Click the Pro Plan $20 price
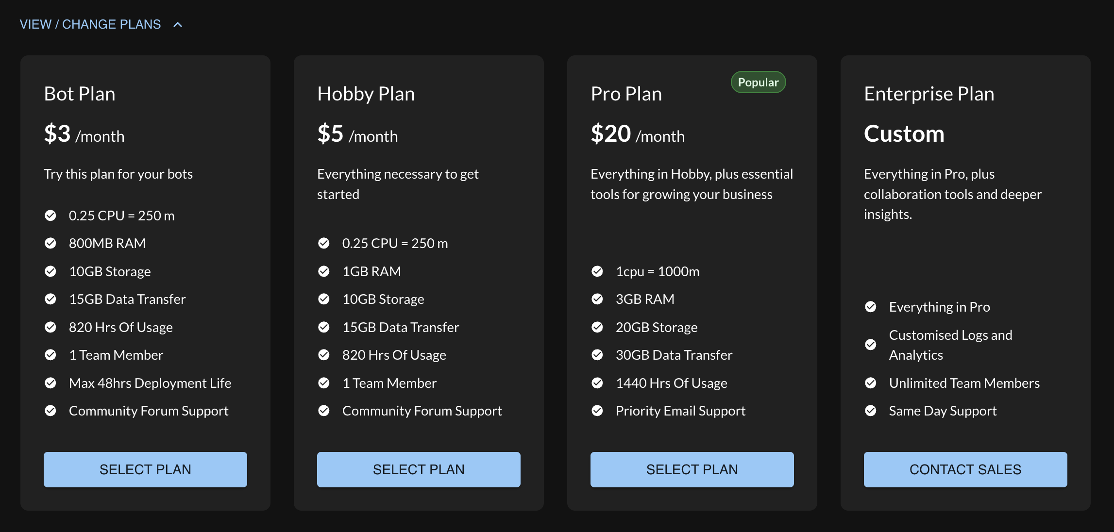 (611, 134)
